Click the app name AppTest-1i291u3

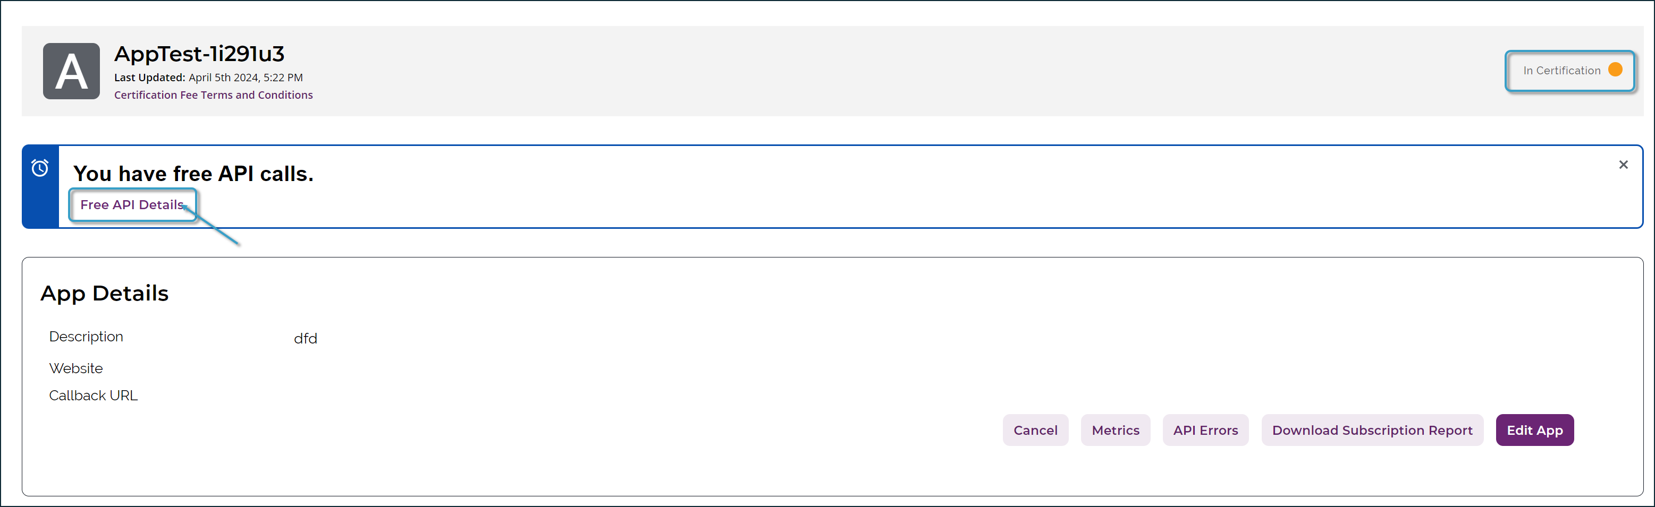(x=199, y=54)
